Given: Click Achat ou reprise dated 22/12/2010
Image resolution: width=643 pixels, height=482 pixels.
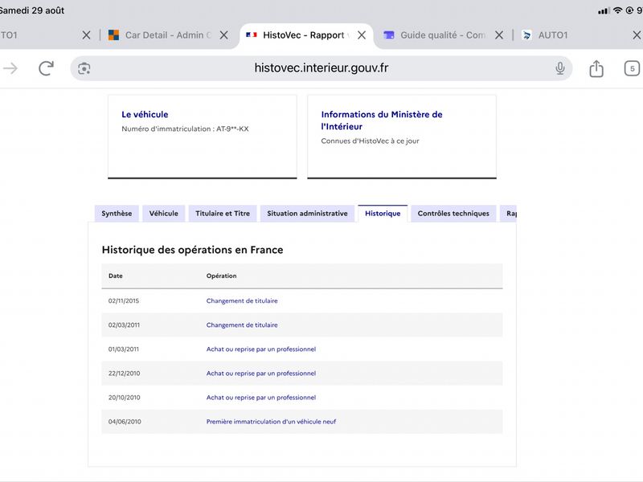Looking at the screenshot, I should [x=260, y=374].
